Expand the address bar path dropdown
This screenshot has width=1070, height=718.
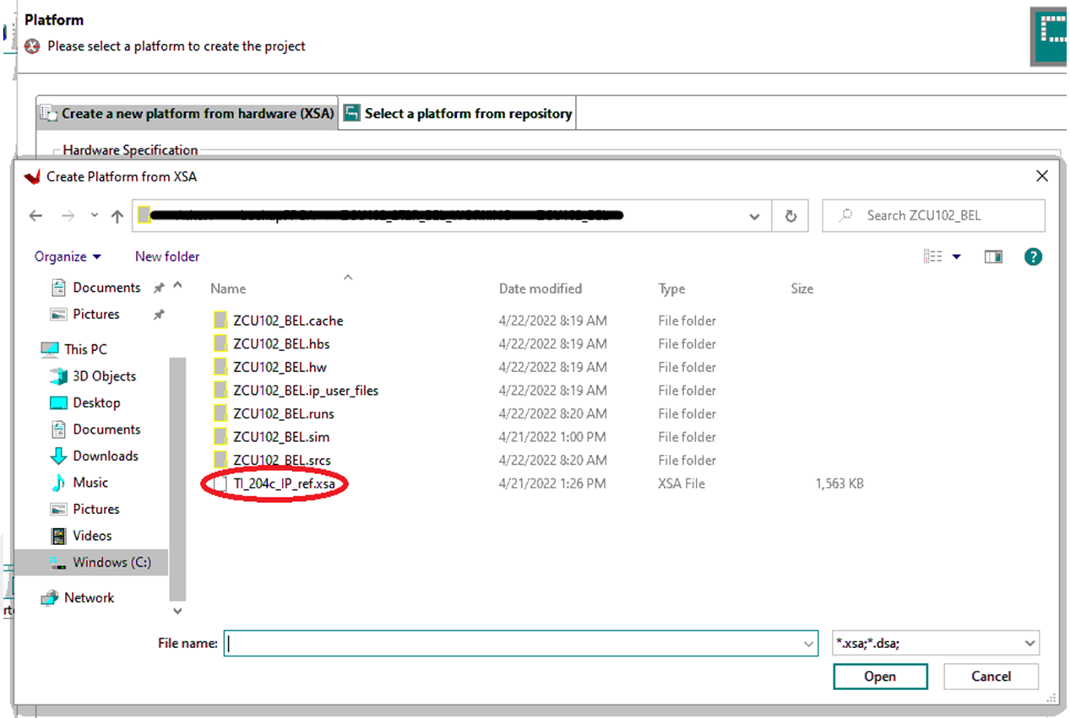coord(754,216)
